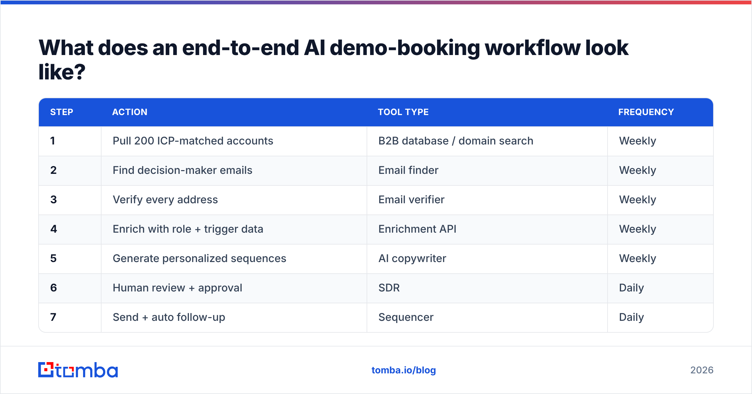
Task: Click step number 7 cell
Action: click(70, 317)
